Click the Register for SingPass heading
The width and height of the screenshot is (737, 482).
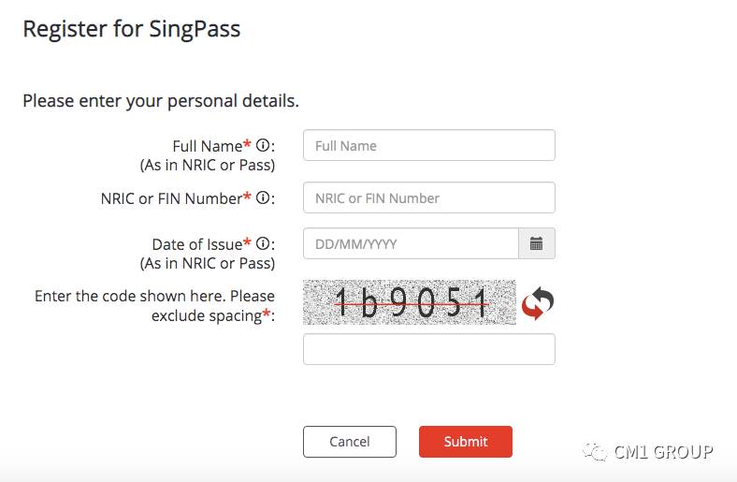pyautogui.click(x=132, y=29)
